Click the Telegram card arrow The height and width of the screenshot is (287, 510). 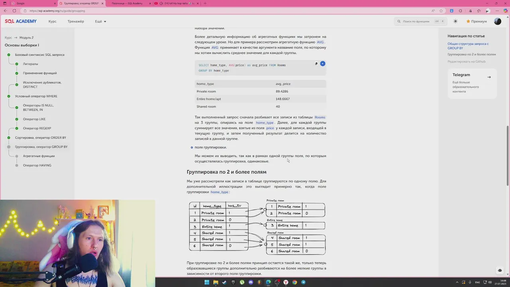(x=489, y=77)
